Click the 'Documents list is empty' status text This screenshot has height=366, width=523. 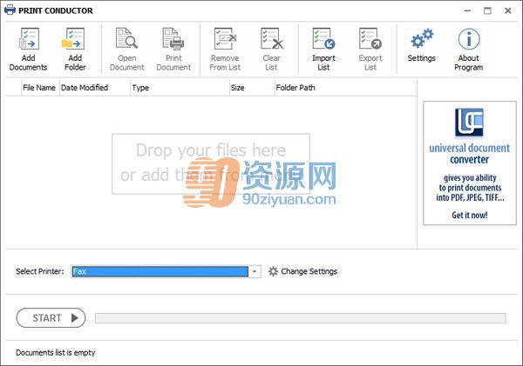[x=56, y=352]
